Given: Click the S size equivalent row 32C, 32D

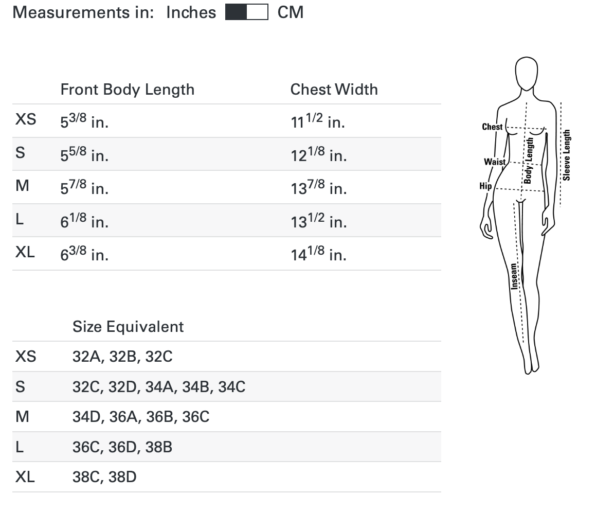Looking at the screenshot, I should coord(227,387).
